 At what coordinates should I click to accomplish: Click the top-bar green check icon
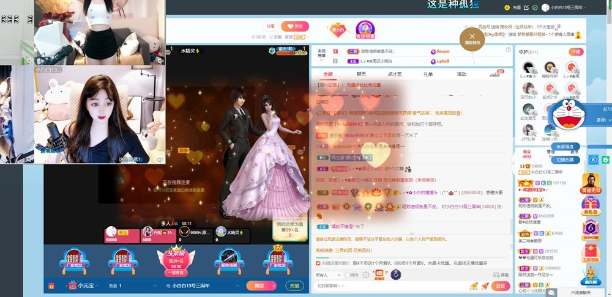(x=535, y=7)
